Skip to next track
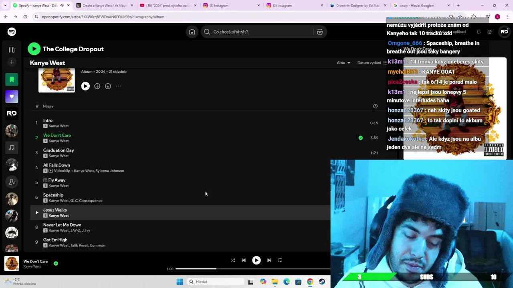Viewport: 513px width, 288px height. pos(269,260)
